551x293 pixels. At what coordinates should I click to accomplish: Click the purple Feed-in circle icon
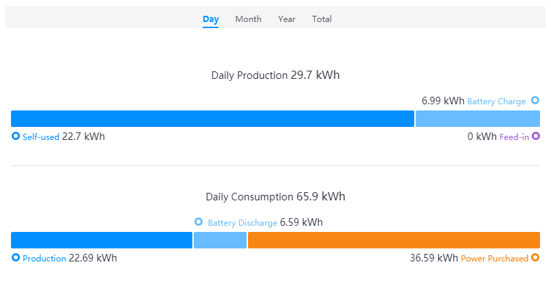[536, 136]
